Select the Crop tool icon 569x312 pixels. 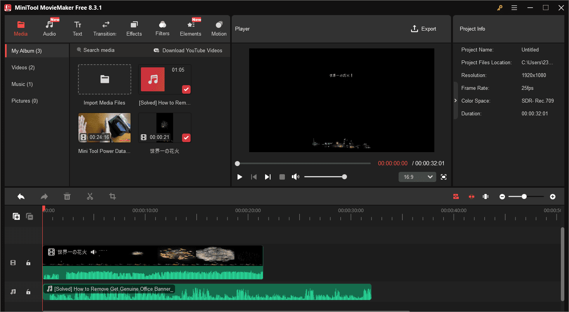coord(113,197)
